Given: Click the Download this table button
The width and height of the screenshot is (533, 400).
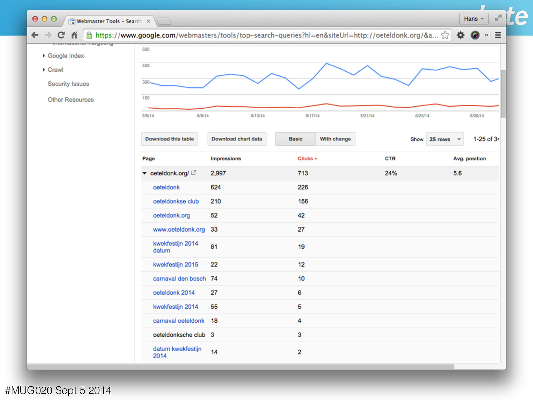Looking at the screenshot, I should pos(170,139).
